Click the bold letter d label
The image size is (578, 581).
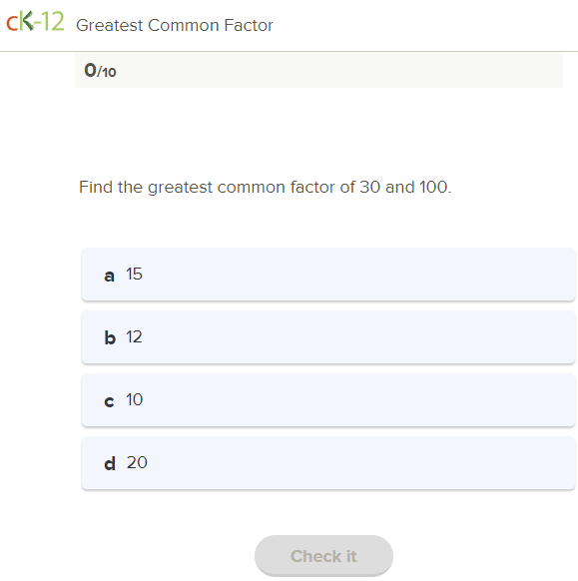(x=110, y=463)
